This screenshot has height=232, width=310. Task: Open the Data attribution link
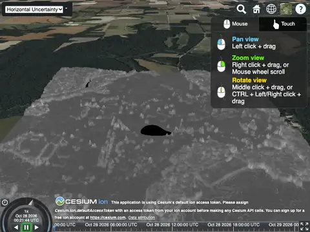[141, 218]
